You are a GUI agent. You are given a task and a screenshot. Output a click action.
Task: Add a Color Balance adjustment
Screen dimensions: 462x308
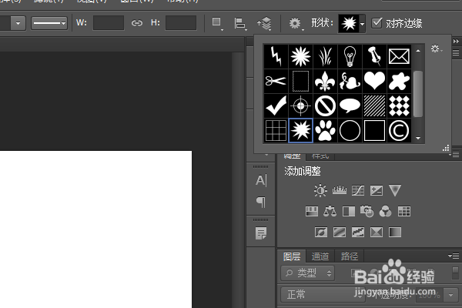330,211
